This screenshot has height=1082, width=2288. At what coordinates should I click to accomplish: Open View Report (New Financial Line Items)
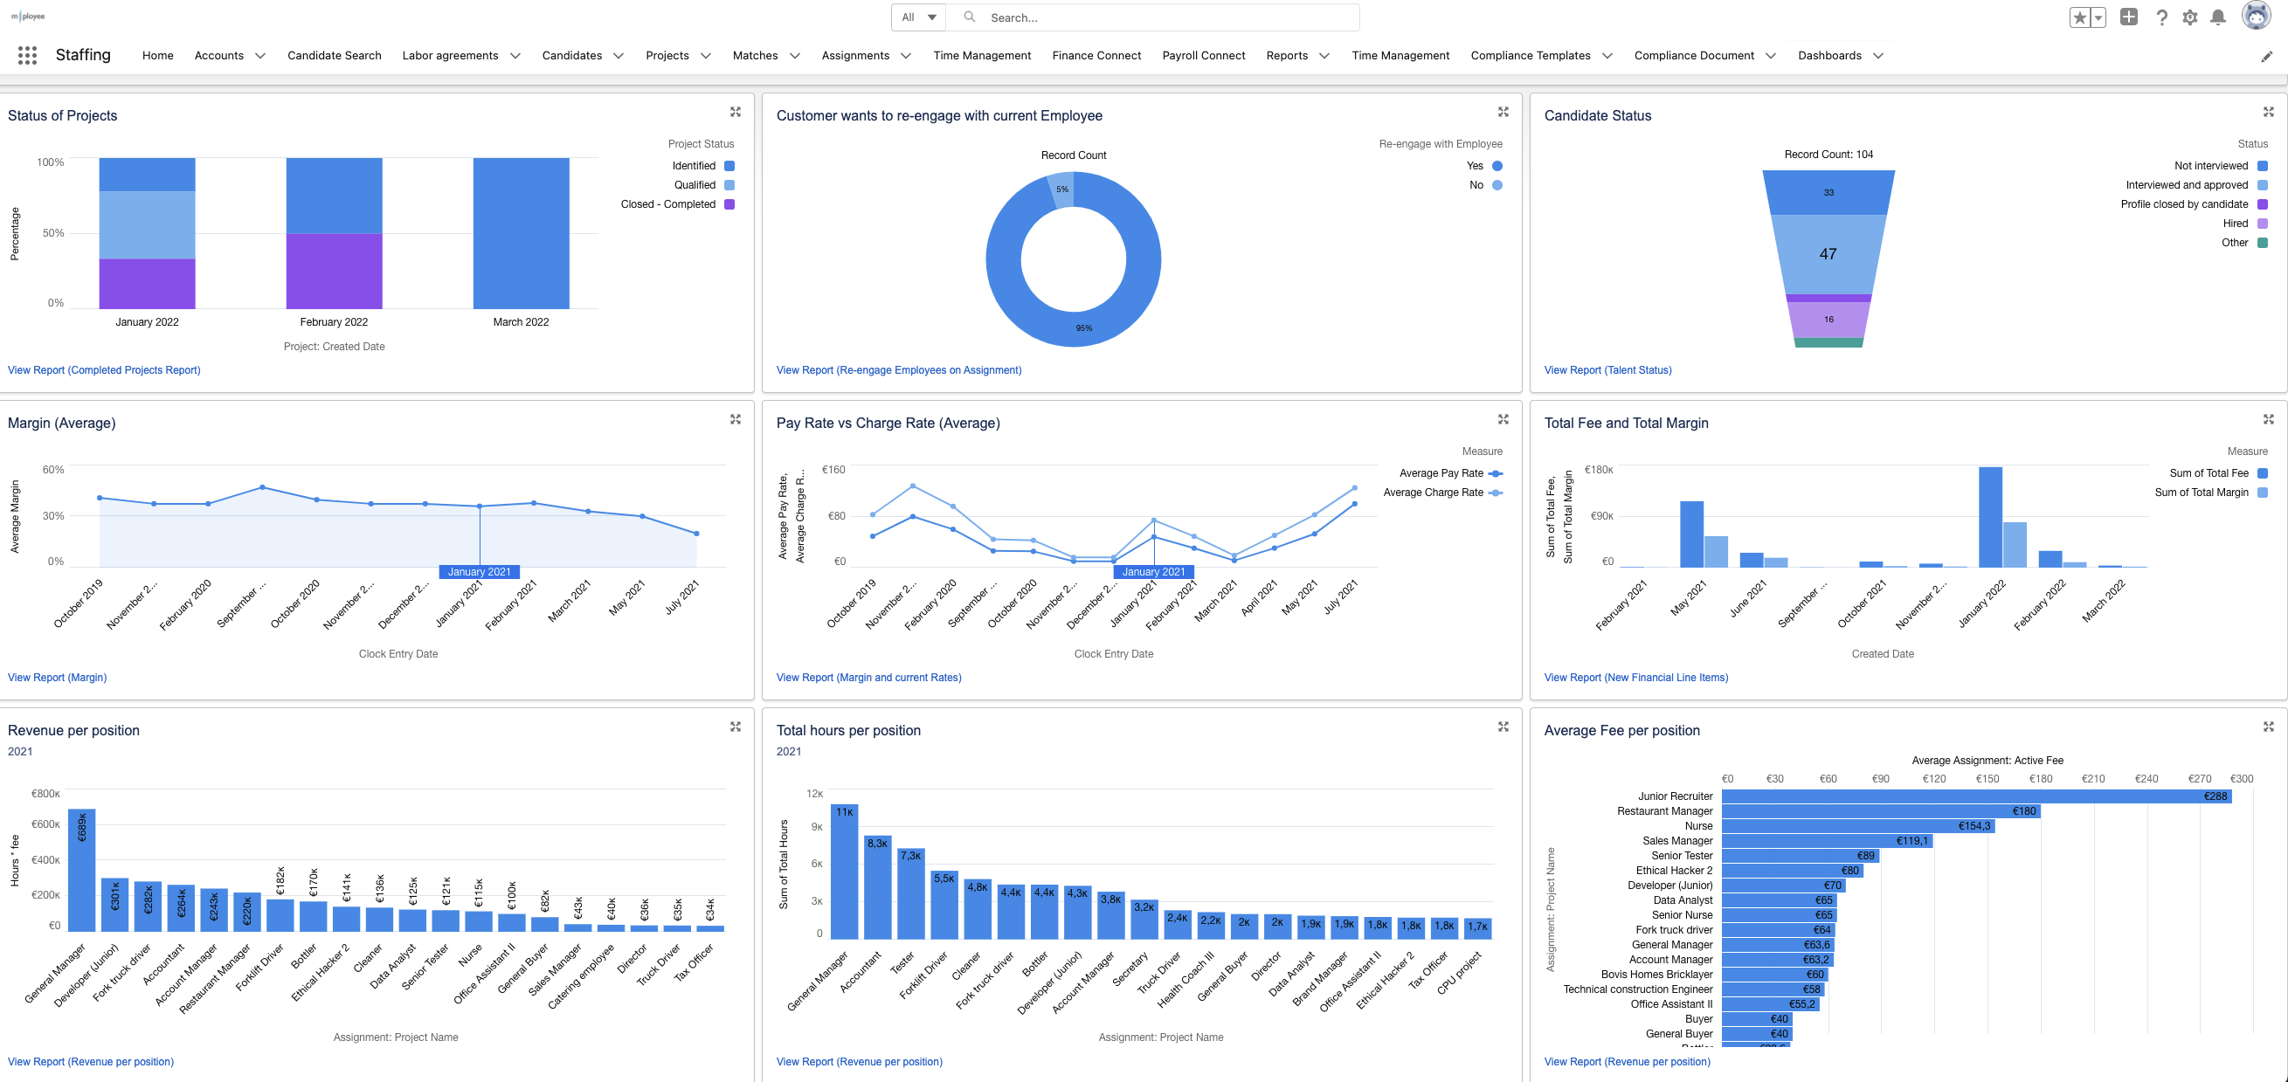pyautogui.click(x=1636, y=678)
